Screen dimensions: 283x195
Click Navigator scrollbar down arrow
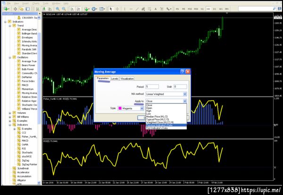(39, 183)
